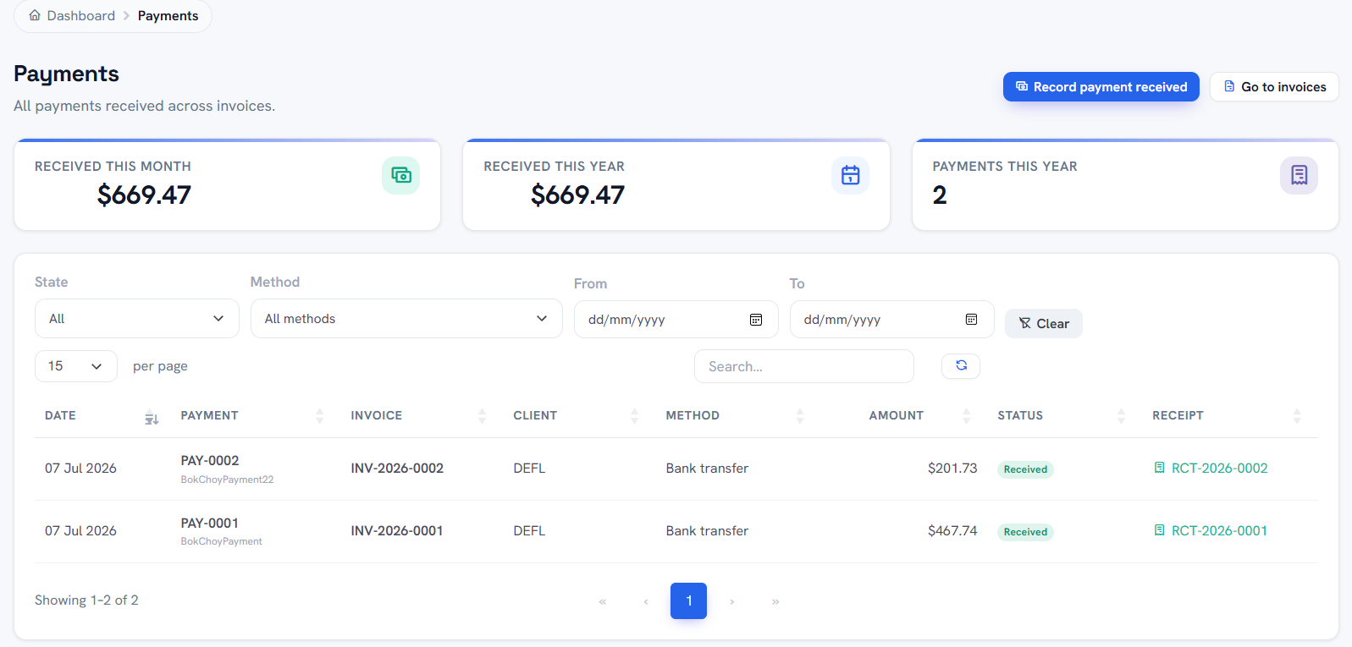Open receipt RCT-2026-0002 link

click(x=1211, y=468)
